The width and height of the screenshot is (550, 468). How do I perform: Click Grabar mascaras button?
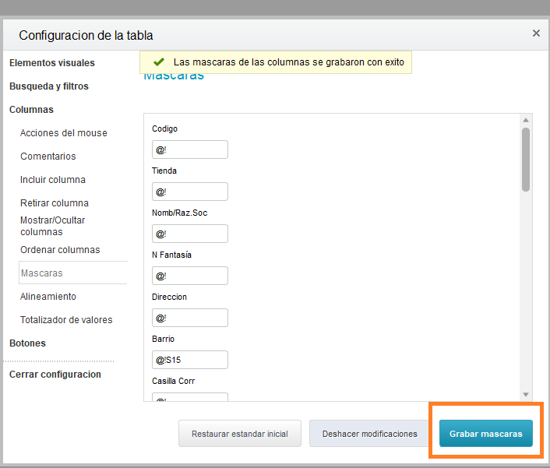[486, 434]
